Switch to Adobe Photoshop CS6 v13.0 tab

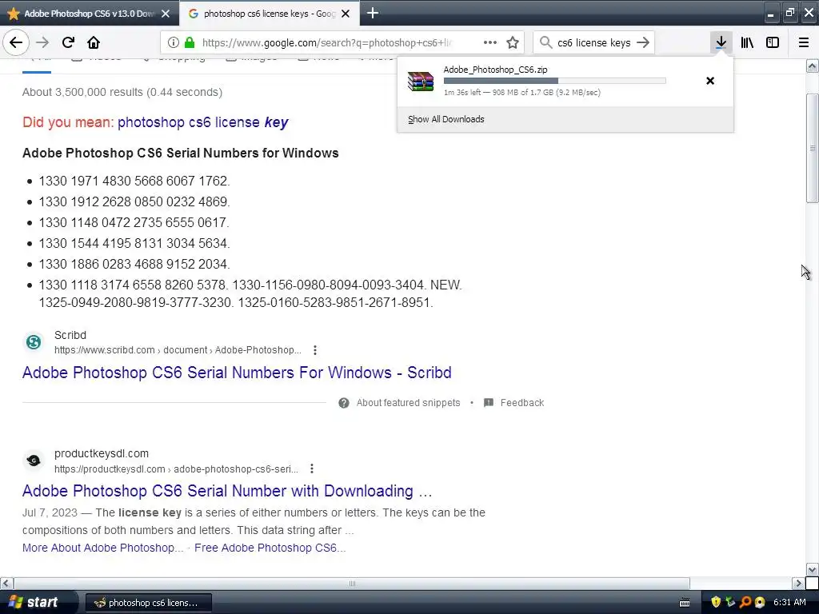point(89,14)
